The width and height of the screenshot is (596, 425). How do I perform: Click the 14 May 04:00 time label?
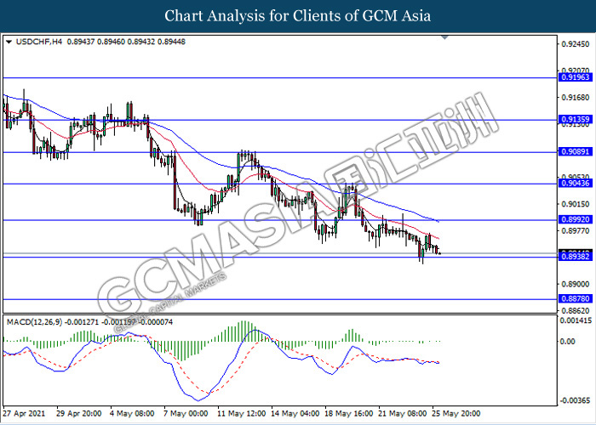[x=295, y=413]
